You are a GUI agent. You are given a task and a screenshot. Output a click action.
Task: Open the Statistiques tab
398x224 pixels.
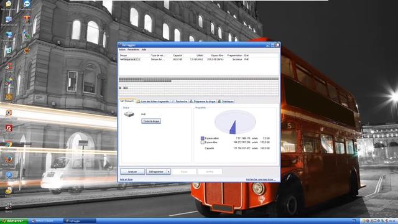[226, 101]
